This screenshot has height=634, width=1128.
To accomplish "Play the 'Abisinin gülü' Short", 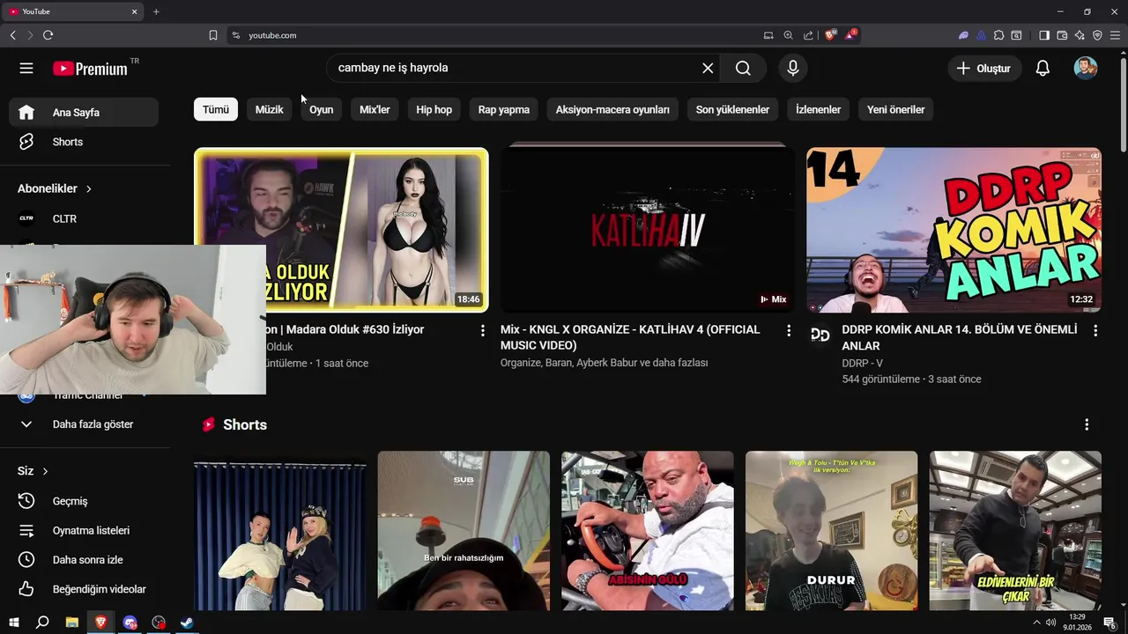I will (648, 531).
